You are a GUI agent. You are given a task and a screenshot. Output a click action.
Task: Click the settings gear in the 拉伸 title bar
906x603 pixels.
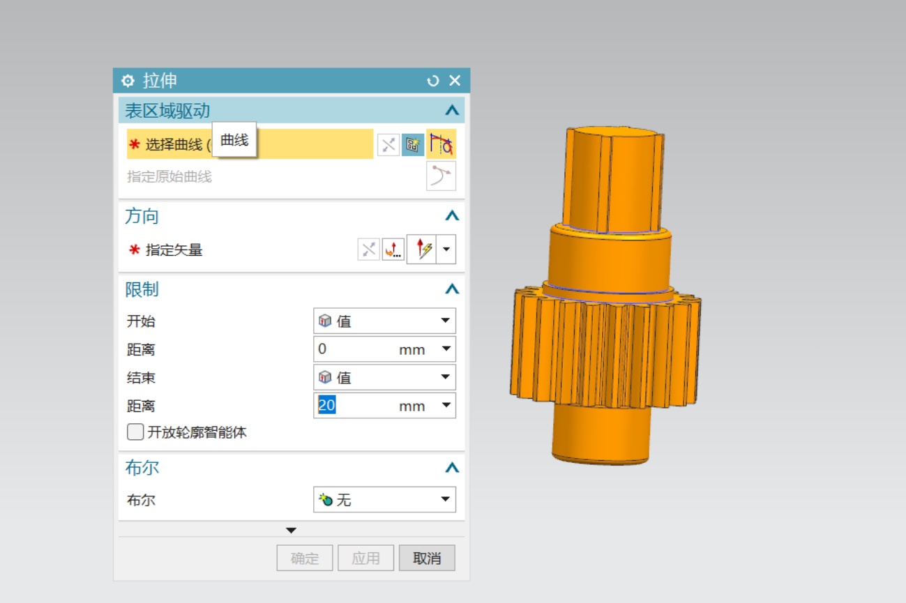tap(128, 81)
